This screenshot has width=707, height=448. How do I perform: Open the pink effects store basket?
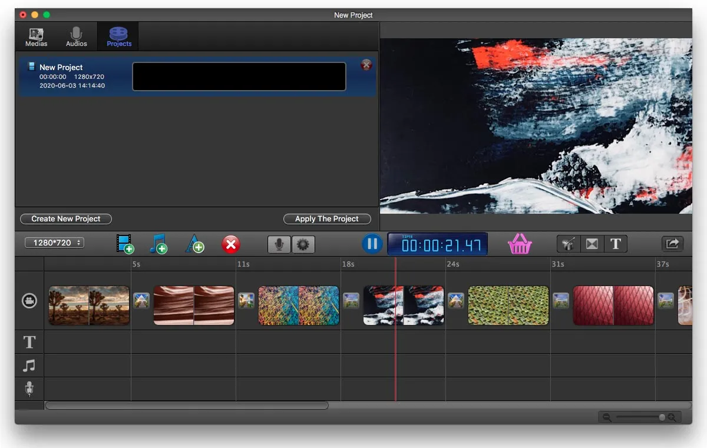(519, 243)
